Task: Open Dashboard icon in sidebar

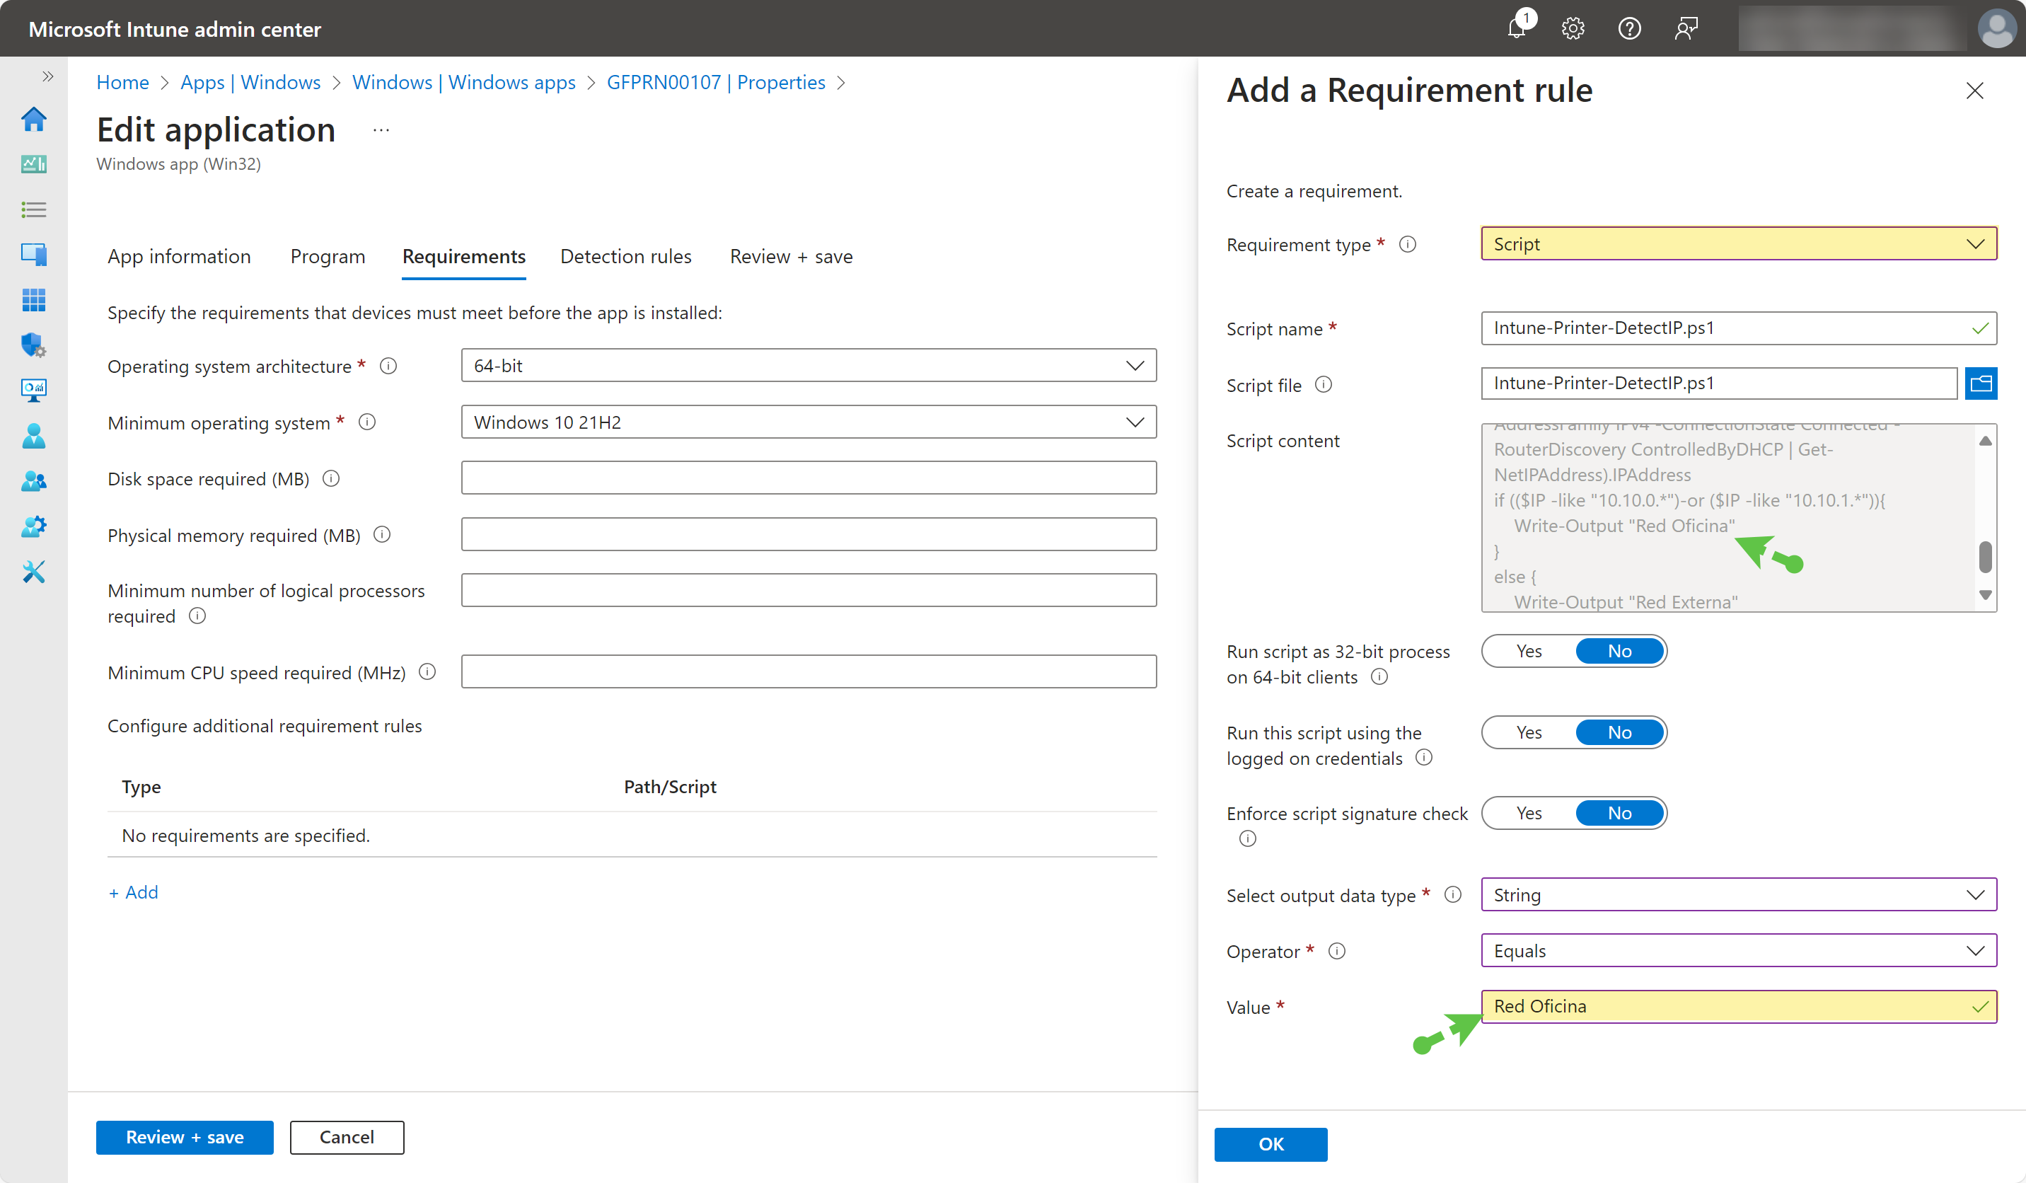Action: pos(34,164)
